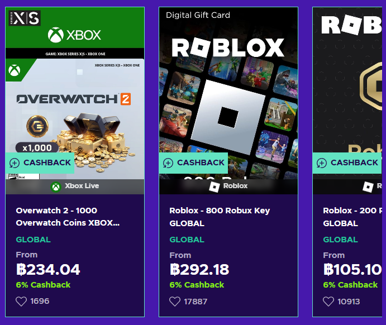
Task: Click the Xbox Live platform icon
Action: (x=56, y=187)
